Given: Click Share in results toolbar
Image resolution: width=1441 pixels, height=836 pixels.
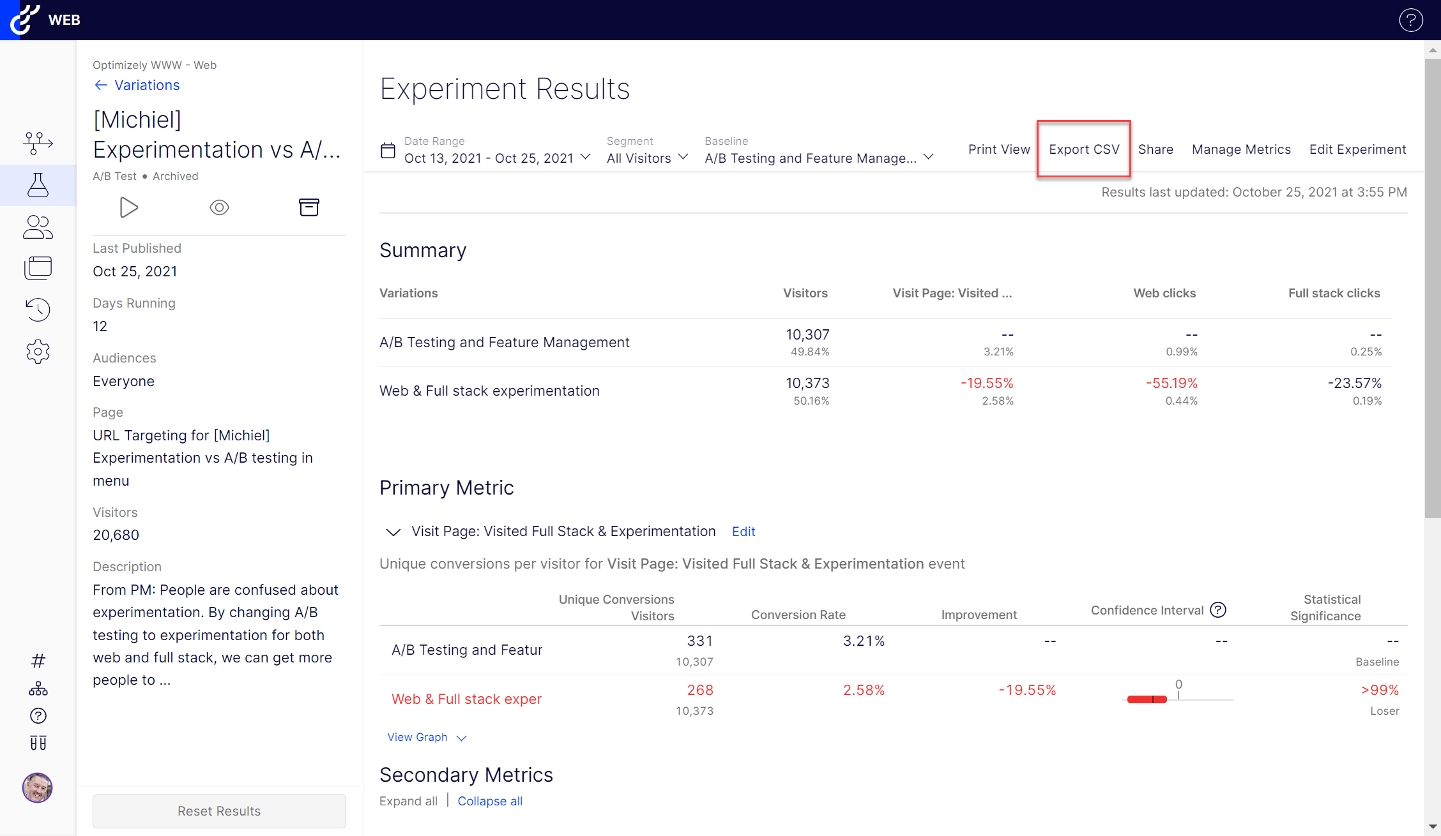Looking at the screenshot, I should click(x=1155, y=149).
